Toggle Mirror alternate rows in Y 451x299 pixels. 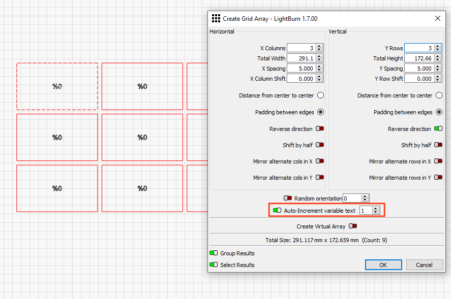coord(438,177)
